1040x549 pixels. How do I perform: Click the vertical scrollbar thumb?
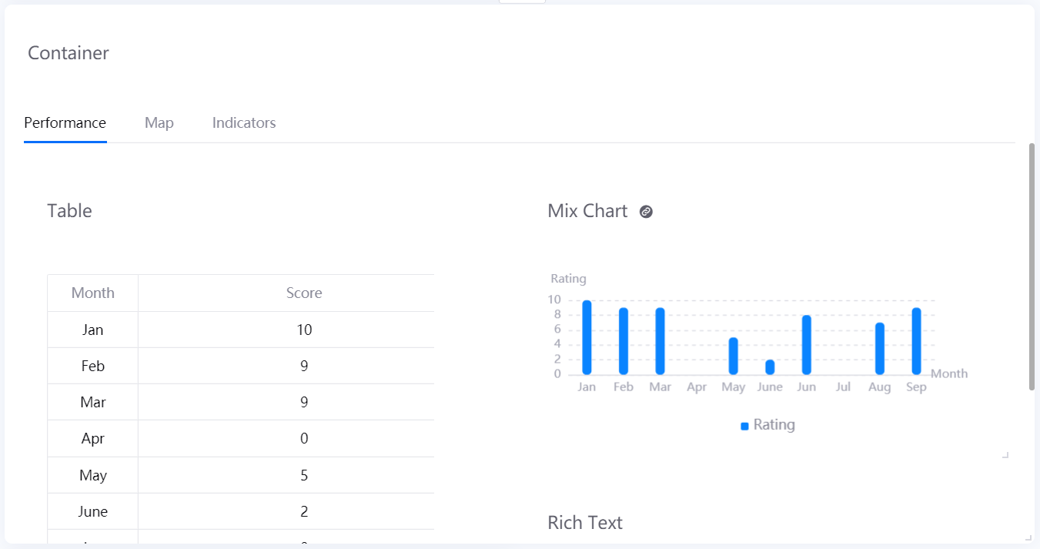(1032, 266)
